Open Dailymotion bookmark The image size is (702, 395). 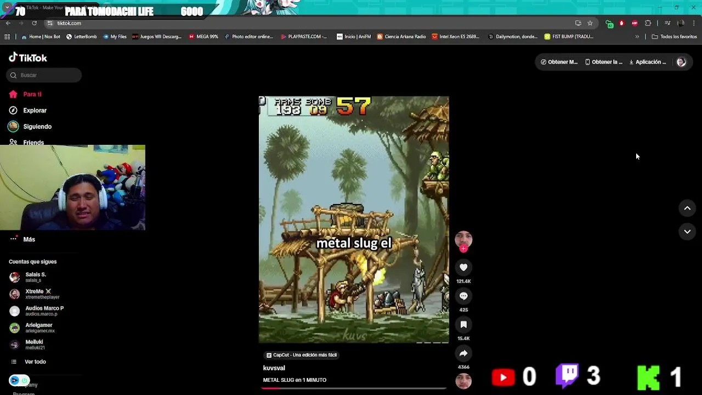point(513,37)
